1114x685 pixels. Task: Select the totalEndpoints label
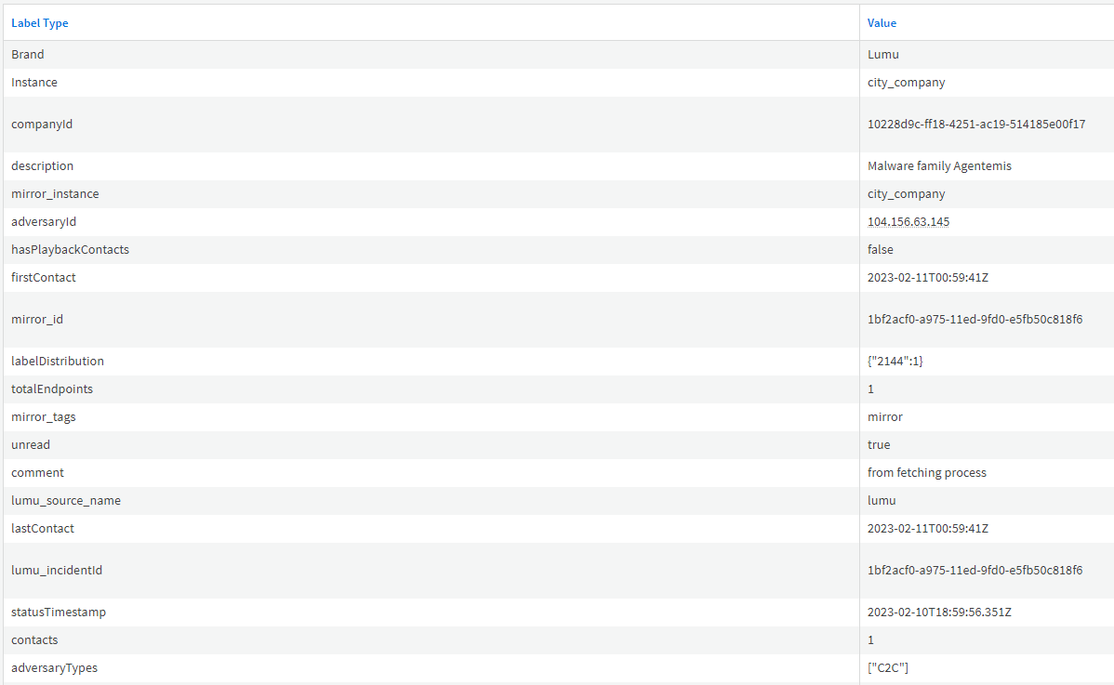click(x=52, y=389)
